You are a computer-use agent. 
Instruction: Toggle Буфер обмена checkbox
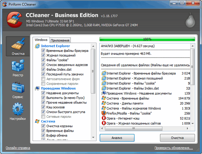[43, 135]
